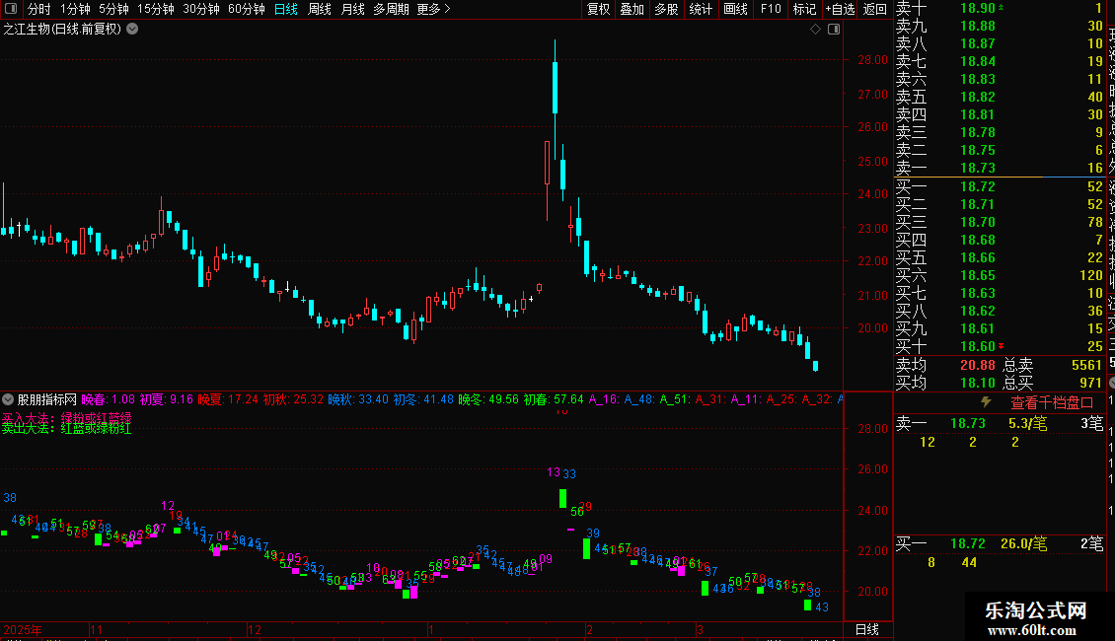This screenshot has width=1115, height=641.
Task: Click the 画线 drawing tool
Action: click(x=735, y=9)
